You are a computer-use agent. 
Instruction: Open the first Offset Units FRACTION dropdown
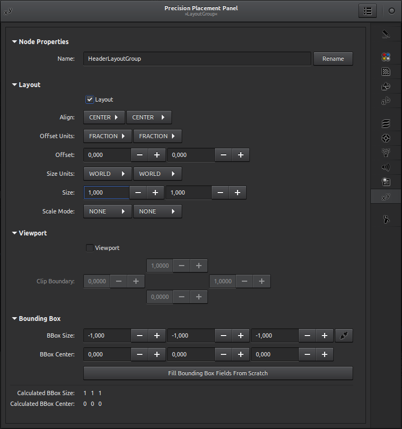coord(107,136)
